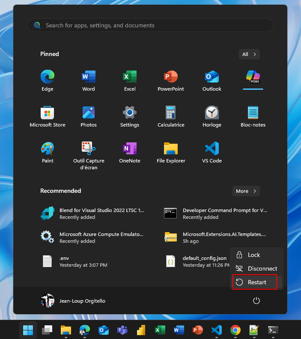
Task: Launch Google Chrome from the taskbar
Action: 235,330
